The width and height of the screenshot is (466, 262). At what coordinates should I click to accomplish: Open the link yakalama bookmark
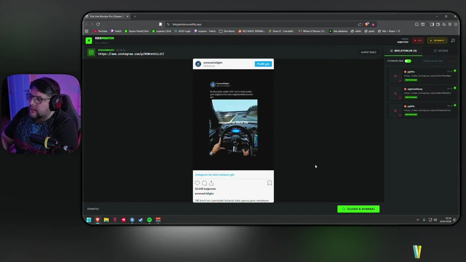(338, 31)
